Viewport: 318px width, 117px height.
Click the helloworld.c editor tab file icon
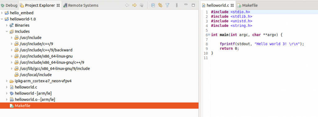(204, 6)
